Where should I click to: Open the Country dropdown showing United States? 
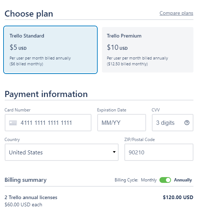pos(61,152)
